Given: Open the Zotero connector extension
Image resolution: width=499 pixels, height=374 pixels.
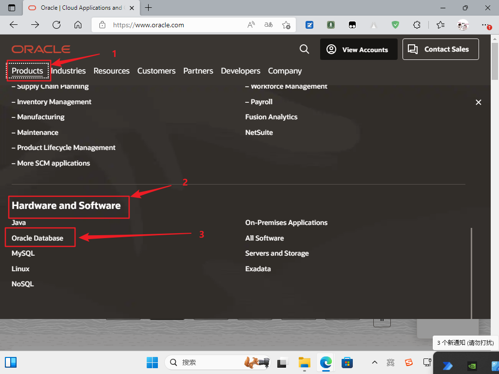Looking at the screenshot, I should tap(309, 24).
